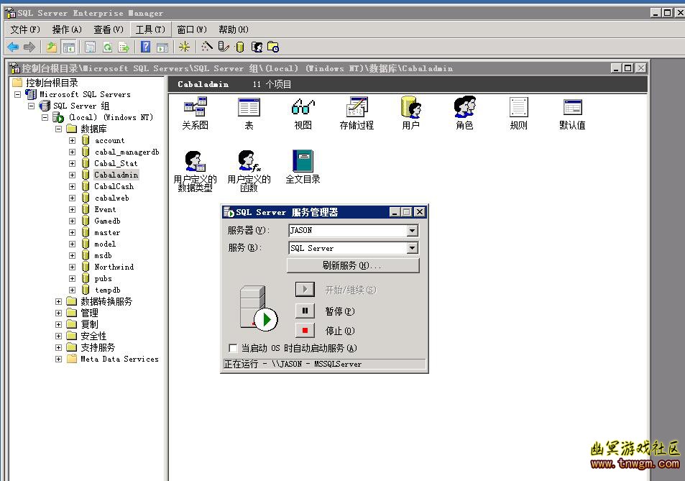
Task: Click the green Refresh toolbar icon
Action: point(107,47)
